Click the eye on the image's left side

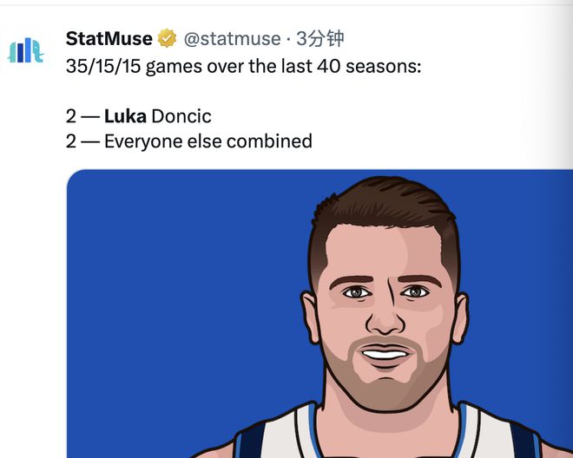tap(354, 292)
